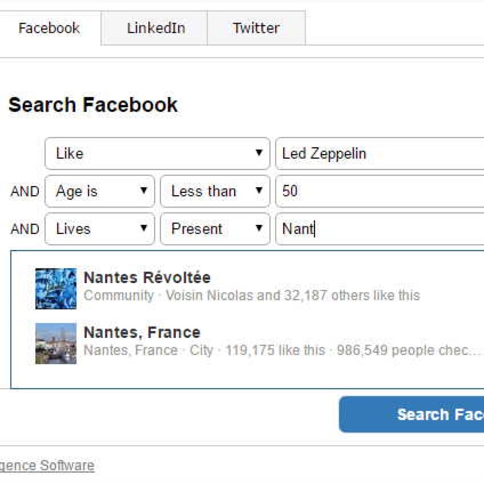Click the Nantes, France city thumbnail

click(56, 344)
